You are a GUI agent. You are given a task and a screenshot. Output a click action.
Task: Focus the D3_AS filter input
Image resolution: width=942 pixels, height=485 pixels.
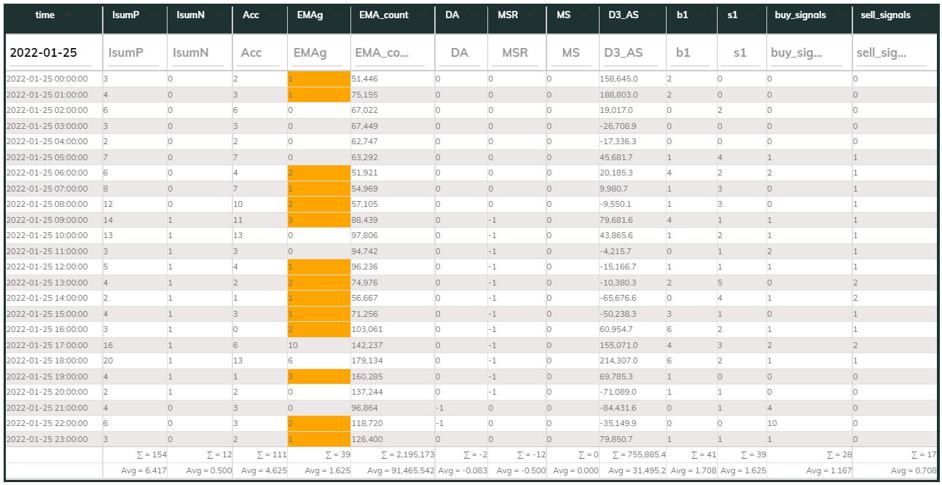[x=631, y=52]
